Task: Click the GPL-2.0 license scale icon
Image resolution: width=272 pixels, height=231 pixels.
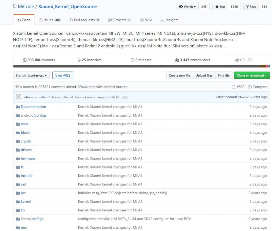Action: coord(237,60)
